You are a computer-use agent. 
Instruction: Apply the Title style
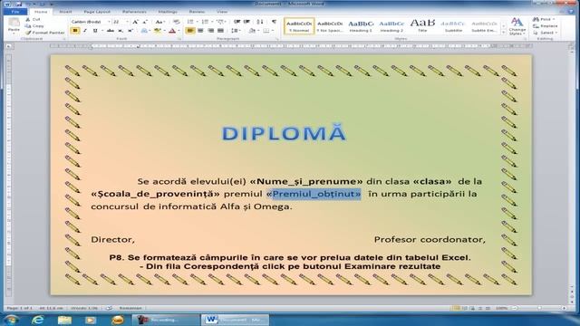[422, 26]
